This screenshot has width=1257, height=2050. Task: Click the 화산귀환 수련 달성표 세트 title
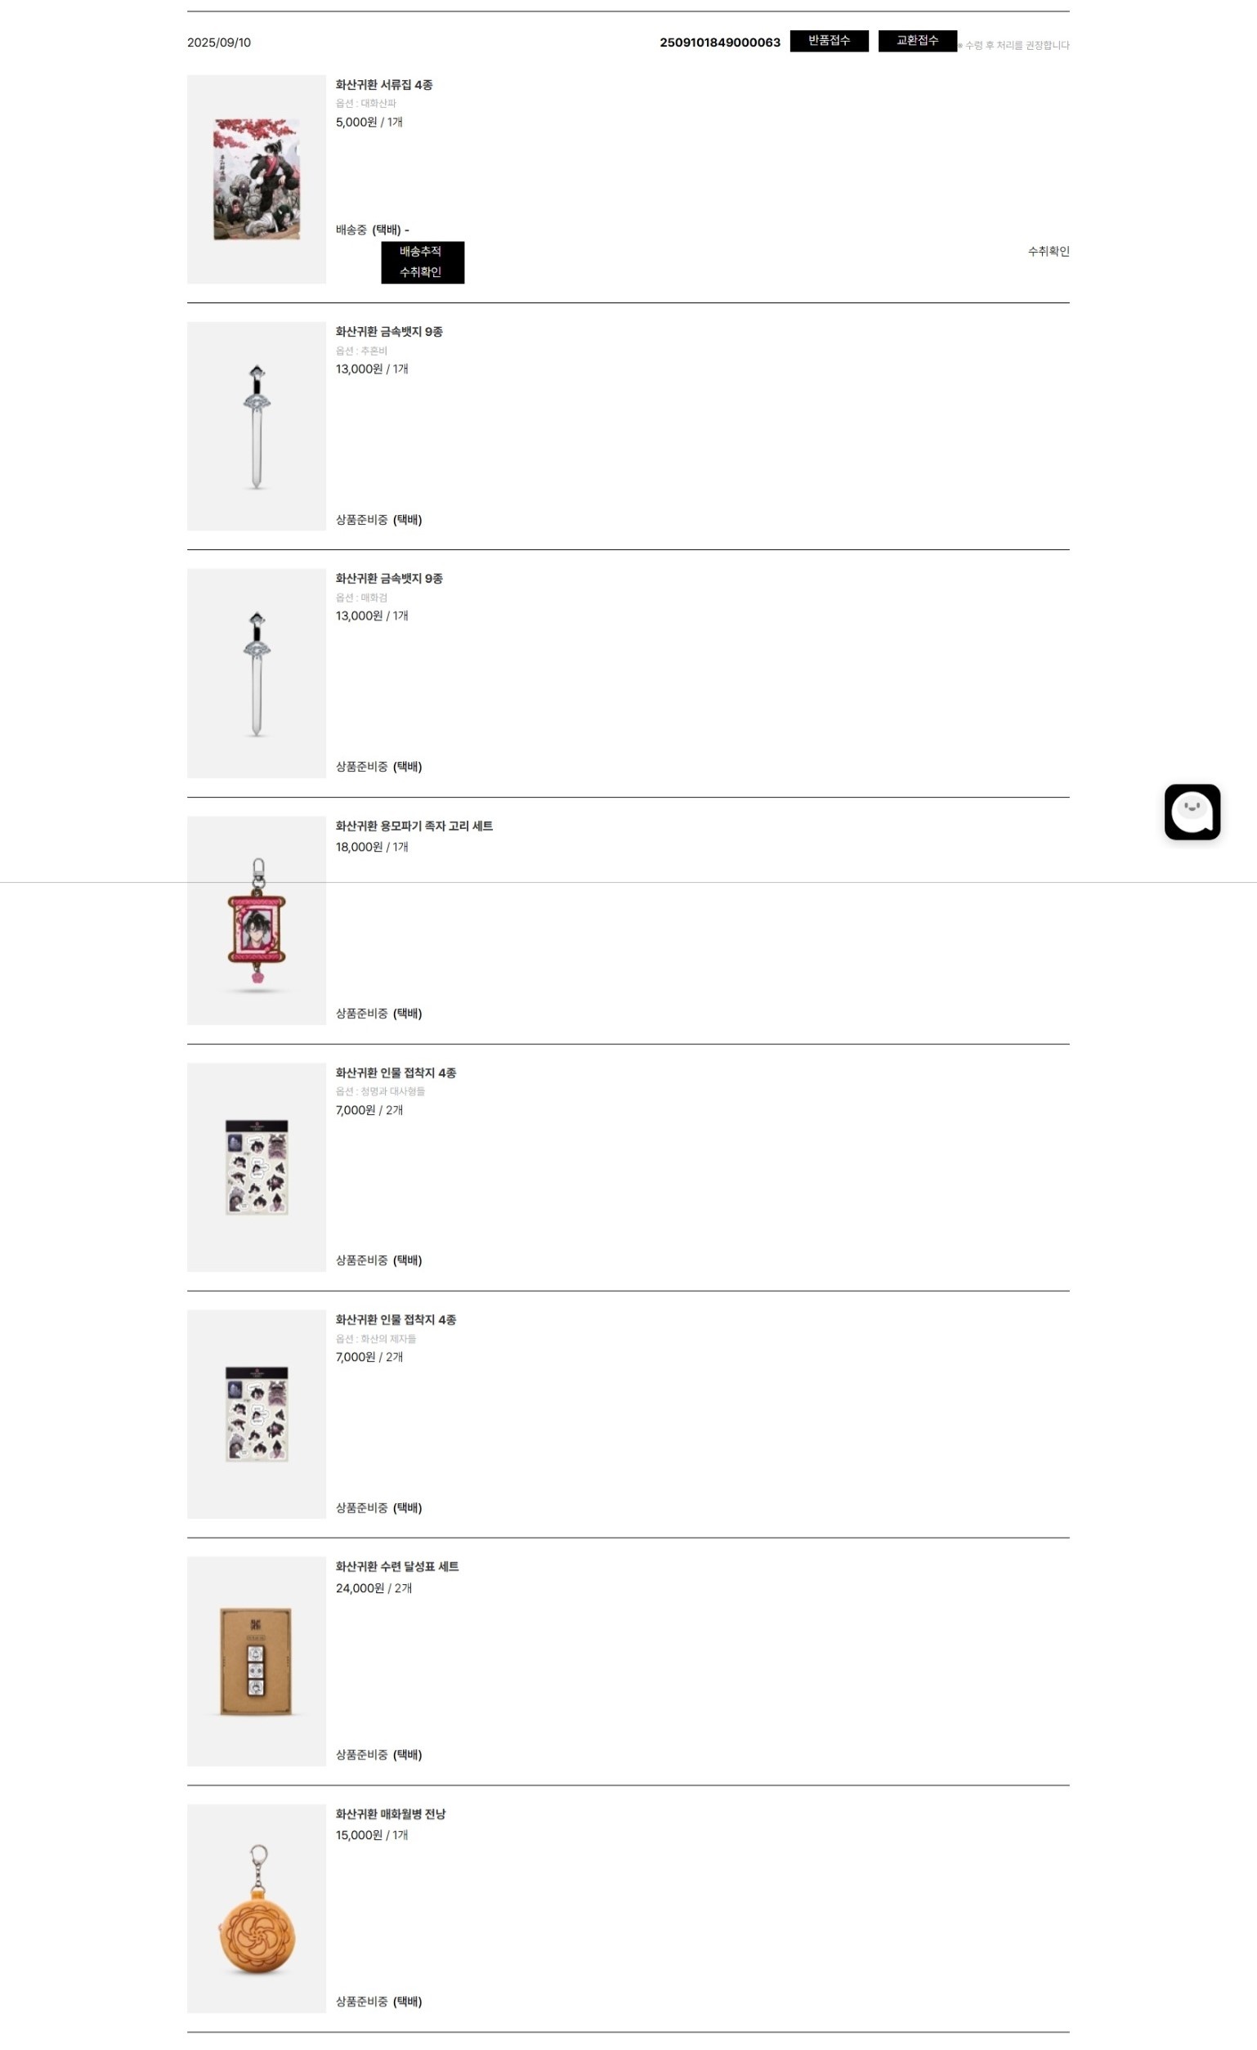coord(397,1566)
